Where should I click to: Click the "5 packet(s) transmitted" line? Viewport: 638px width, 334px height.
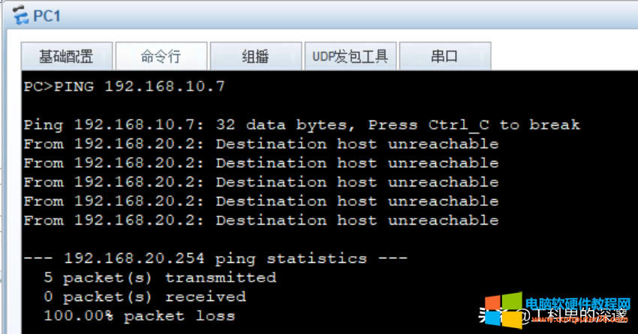coord(159,278)
